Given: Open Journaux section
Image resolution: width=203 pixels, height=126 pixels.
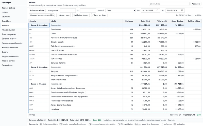Looking at the screenshot, I should pyautogui.click(x=6, y=17).
